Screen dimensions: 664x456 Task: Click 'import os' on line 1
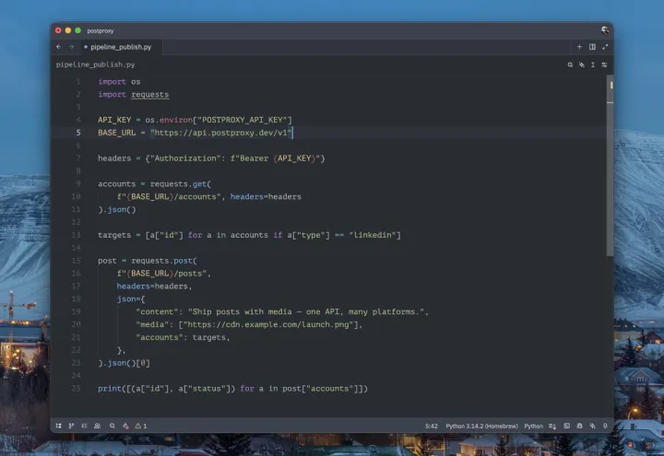pyautogui.click(x=119, y=82)
